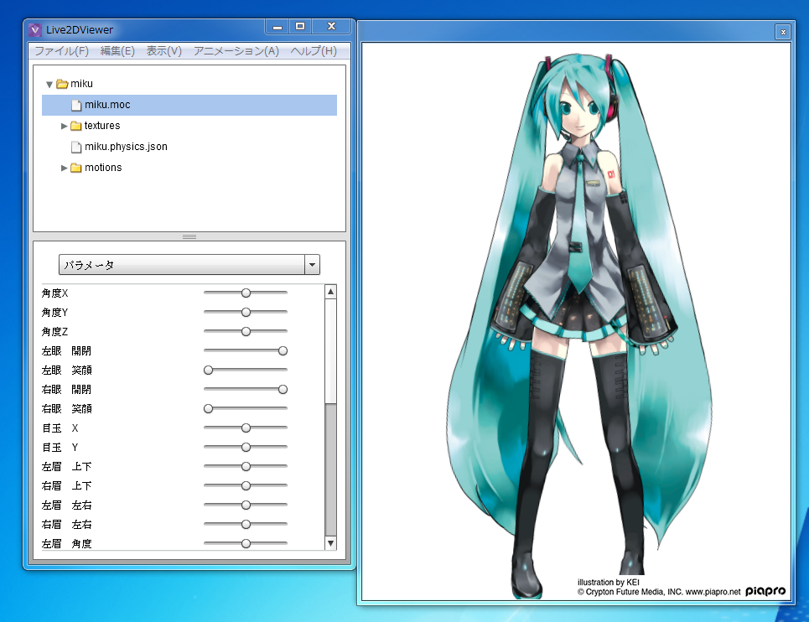This screenshot has width=809, height=622.
Task: Click the 左眉 上下 slider handle
Action: pyautogui.click(x=246, y=466)
